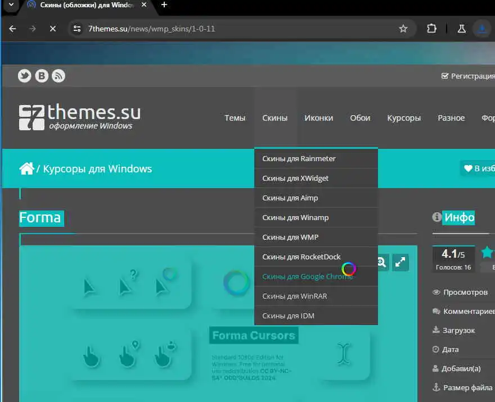Select Скины для WMP
Screen dimensions: 495x402
point(316,237)
